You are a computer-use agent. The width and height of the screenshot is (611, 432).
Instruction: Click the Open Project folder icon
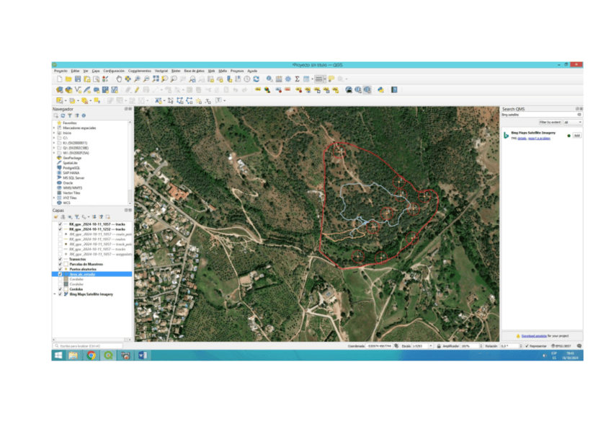tap(68, 79)
